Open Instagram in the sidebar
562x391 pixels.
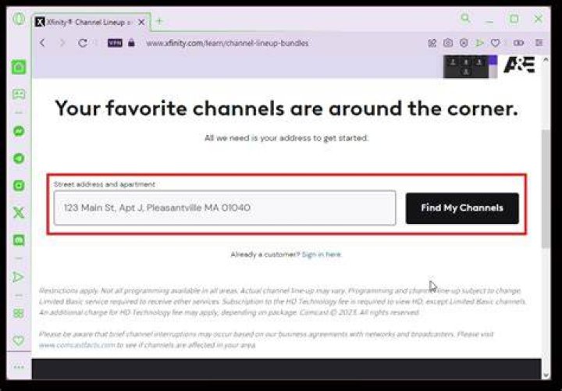pos(19,185)
